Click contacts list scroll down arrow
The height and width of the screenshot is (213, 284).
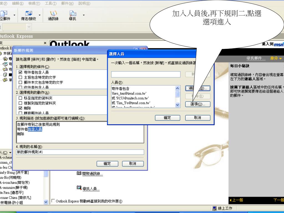pos(46,202)
